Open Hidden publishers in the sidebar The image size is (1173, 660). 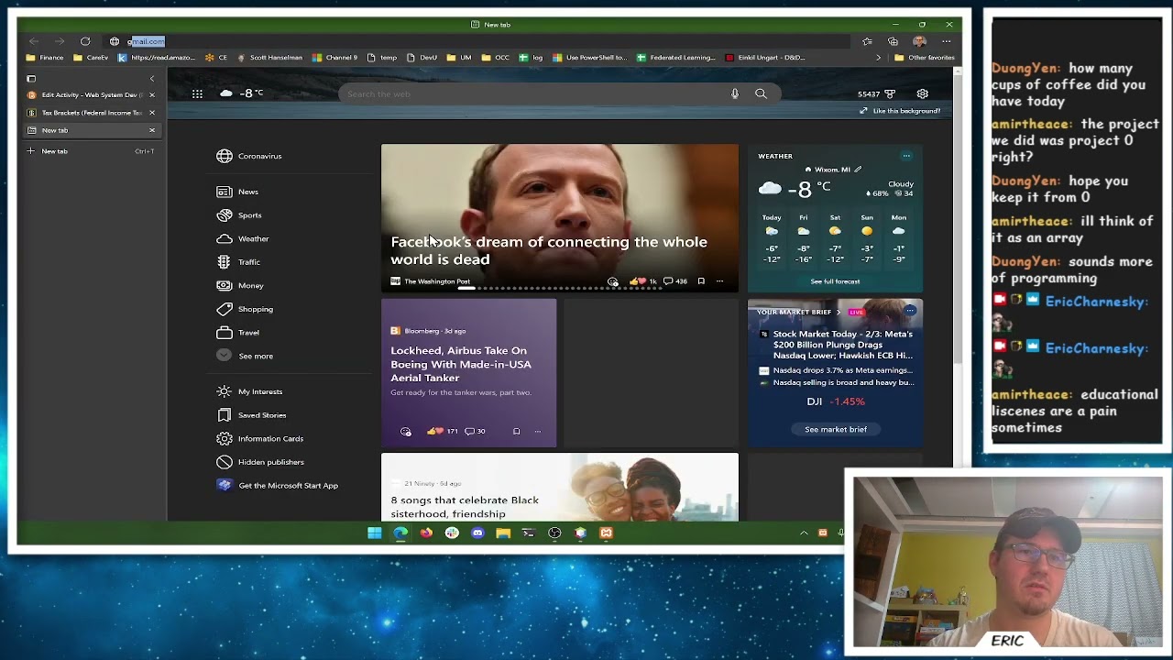pos(260,462)
